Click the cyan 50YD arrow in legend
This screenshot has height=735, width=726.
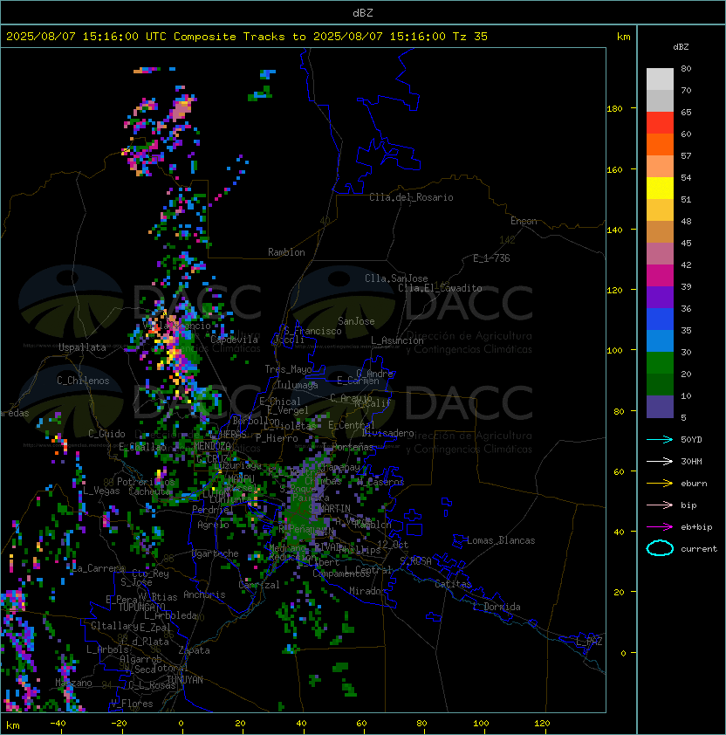pos(660,440)
